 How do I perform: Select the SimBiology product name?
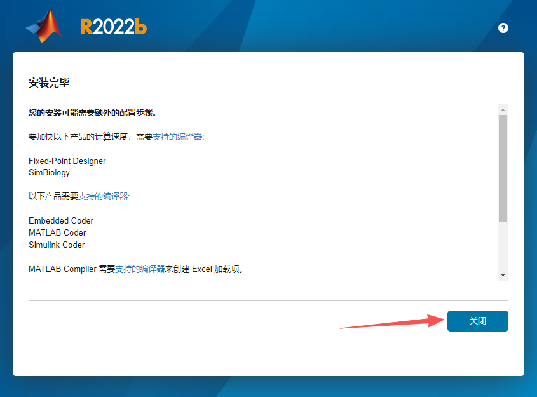(49, 172)
